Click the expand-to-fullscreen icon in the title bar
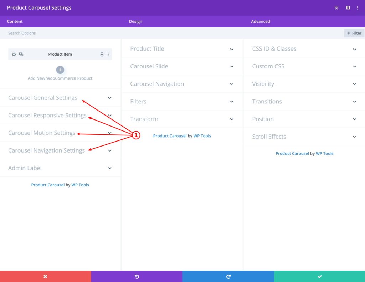The image size is (365, 282). pyautogui.click(x=336, y=7)
